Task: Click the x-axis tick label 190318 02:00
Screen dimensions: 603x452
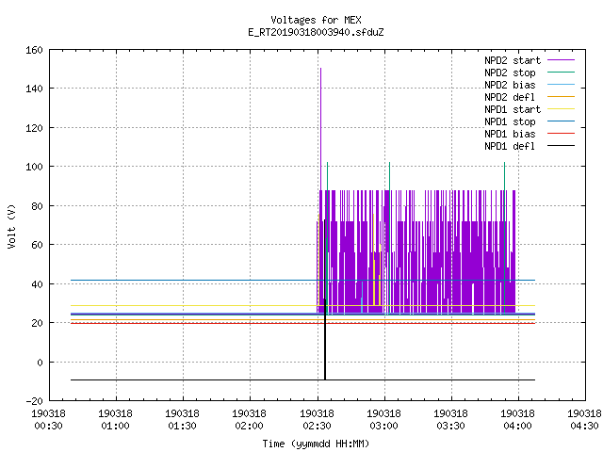Action: click(x=249, y=420)
